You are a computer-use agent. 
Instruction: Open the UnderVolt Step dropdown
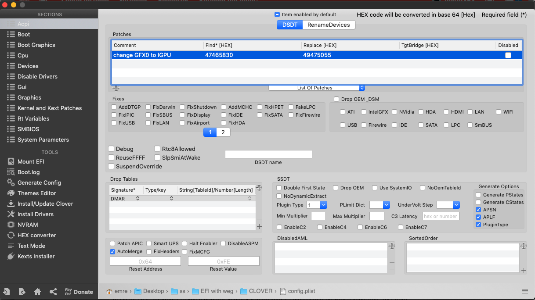click(456, 205)
